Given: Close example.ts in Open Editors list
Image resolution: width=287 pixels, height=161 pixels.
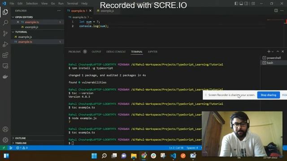Looking at the screenshot, I should click(x=18, y=22).
